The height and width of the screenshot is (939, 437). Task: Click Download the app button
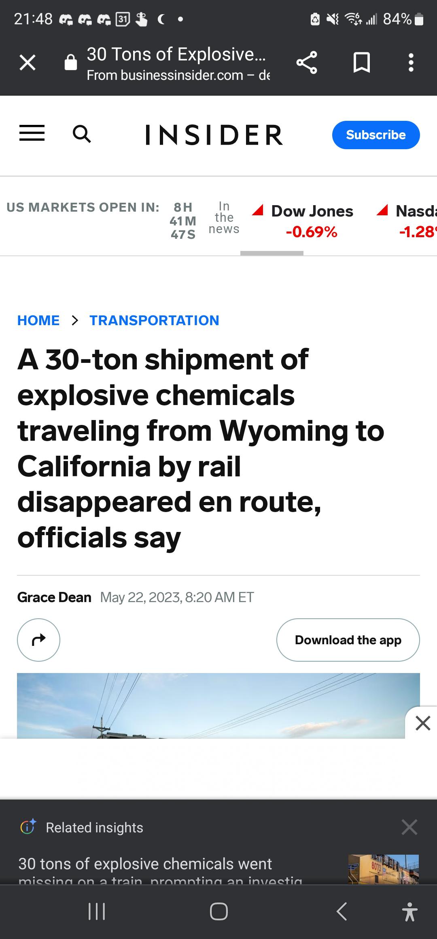(348, 640)
